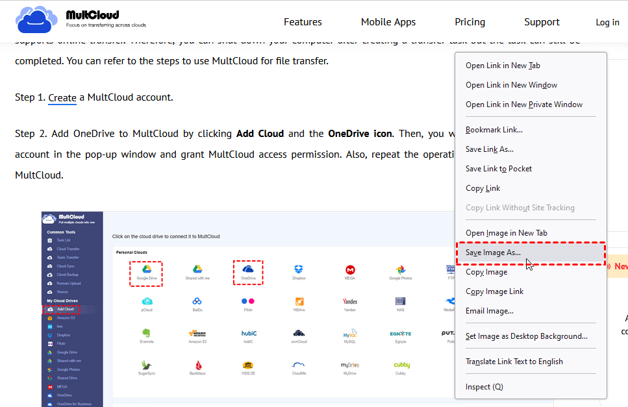Choose Copy Image Link
This screenshot has width=628, height=407.
click(531, 291)
